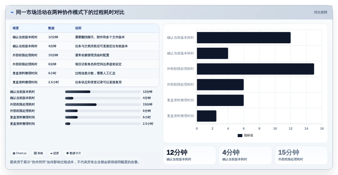Click the footnote starting 图表用于展示“协作闭环”

[x=75, y=162]
